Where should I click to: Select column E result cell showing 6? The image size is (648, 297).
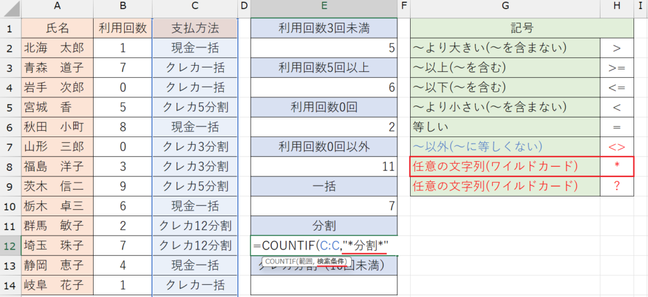click(324, 88)
